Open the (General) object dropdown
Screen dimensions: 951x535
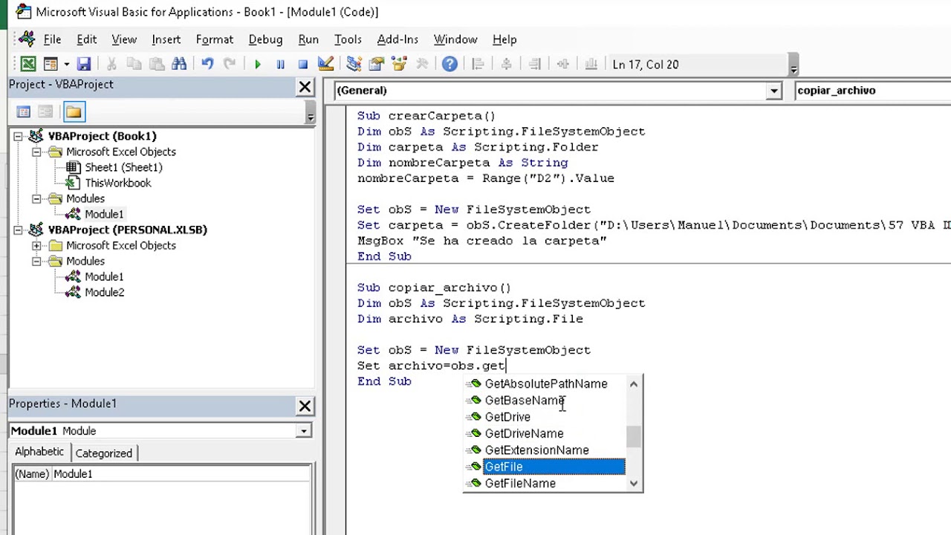(773, 91)
